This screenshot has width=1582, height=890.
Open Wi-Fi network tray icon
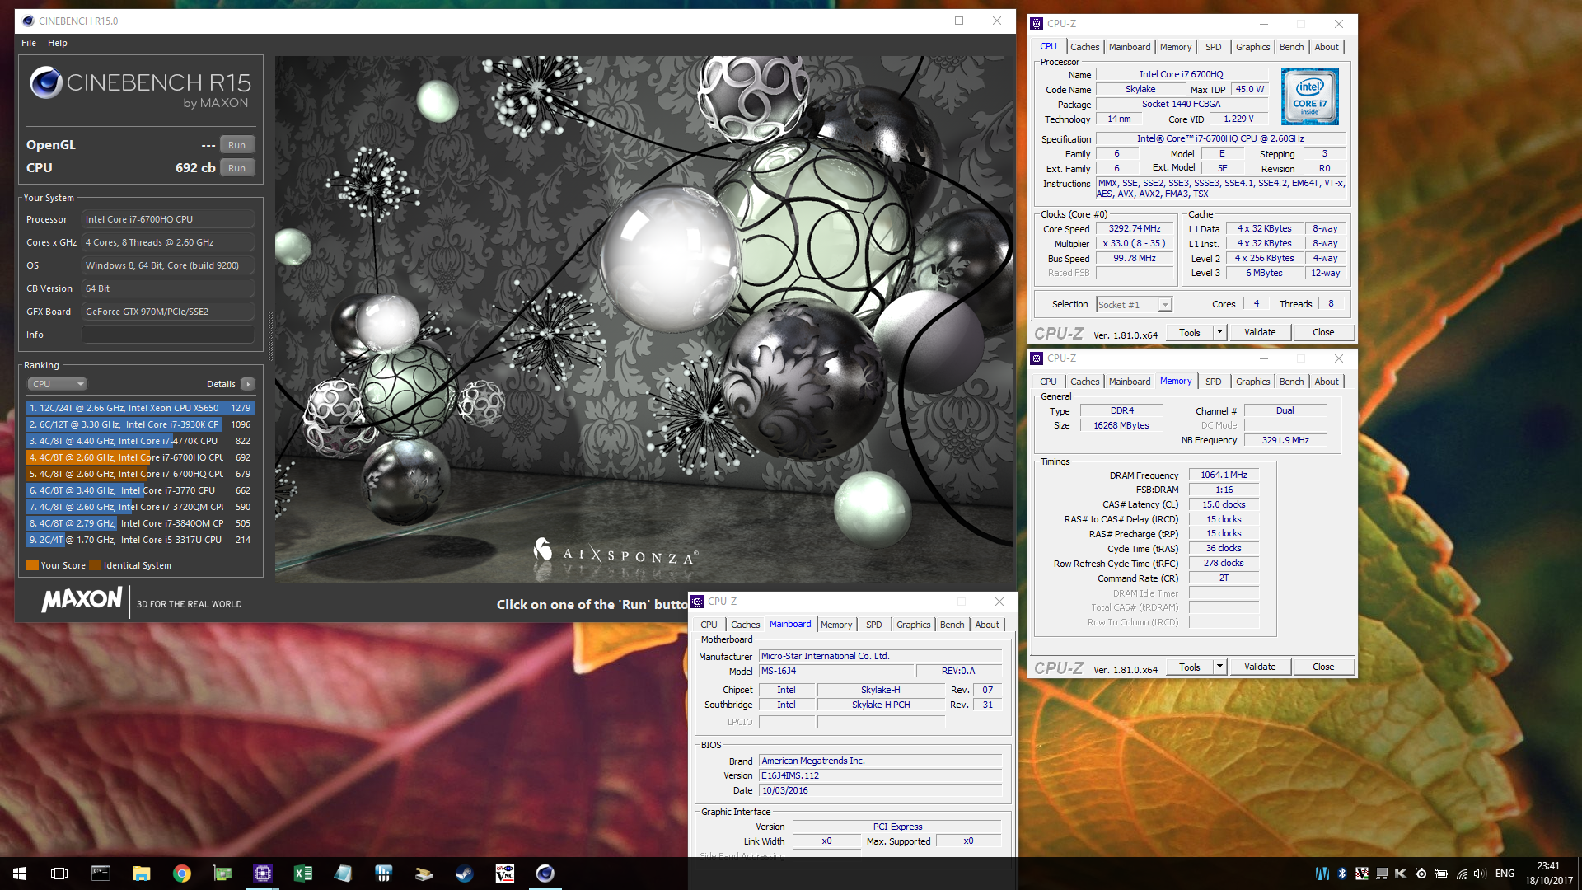pos(1461,874)
